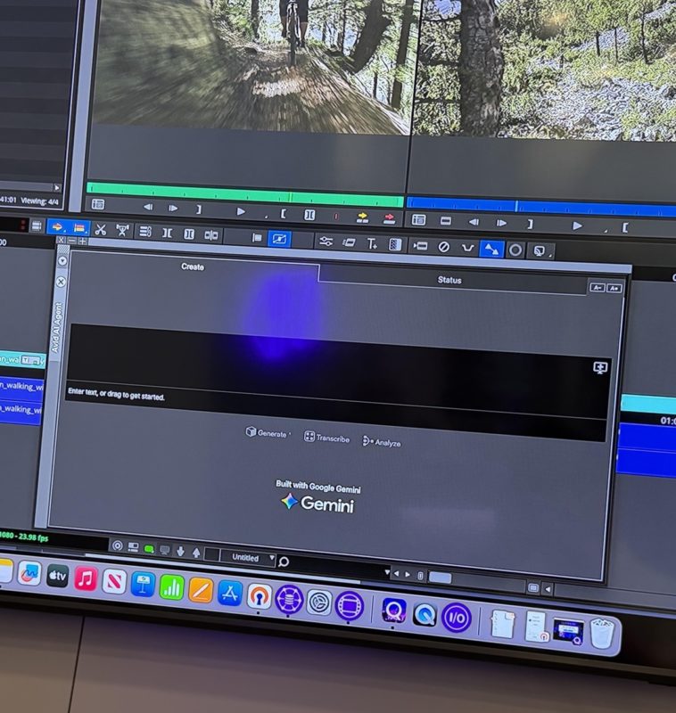Click the Title tool T+ icon
Image resolution: width=676 pixels, height=713 pixels.
372,244
